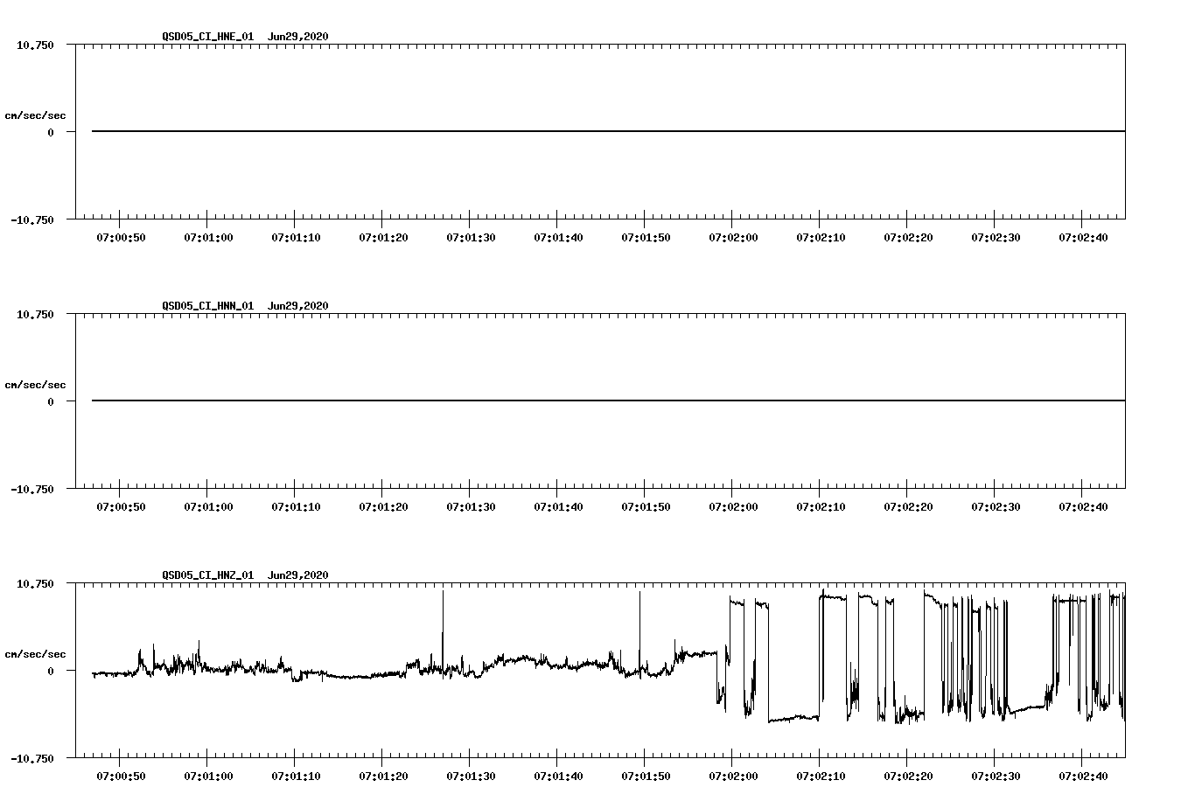Click 10.750 upper limit on HNE chart

tap(35, 45)
